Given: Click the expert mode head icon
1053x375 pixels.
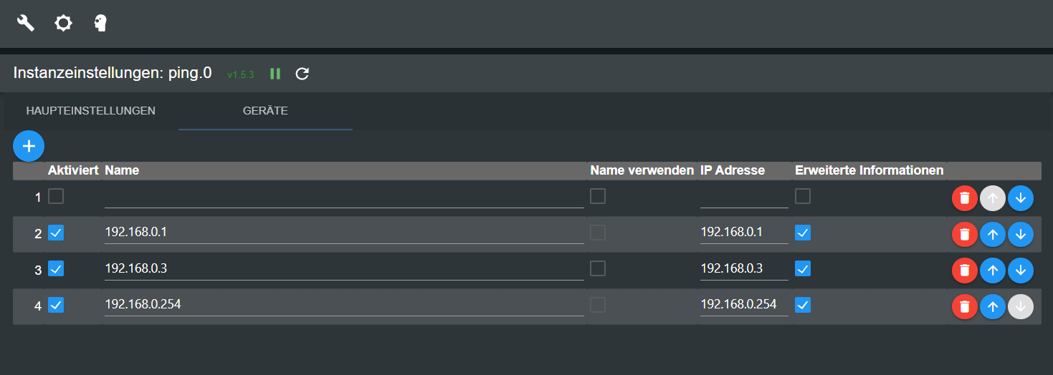Looking at the screenshot, I should [101, 24].
